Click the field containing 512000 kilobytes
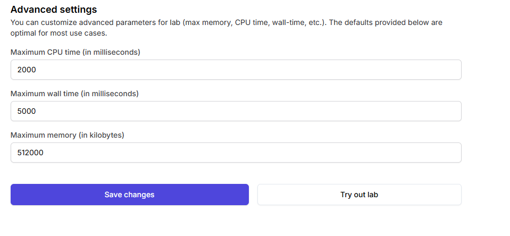Image resolution: width=510 pixels, height=236 pixels. [x=236, y=153]
